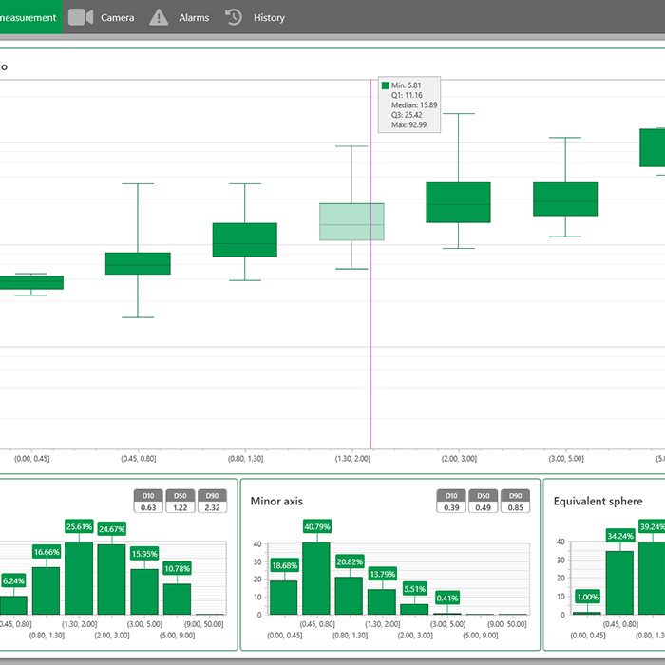This screenshot has height=665, width=665.
Task: Open the Alarms tab label
Action: 194,17
